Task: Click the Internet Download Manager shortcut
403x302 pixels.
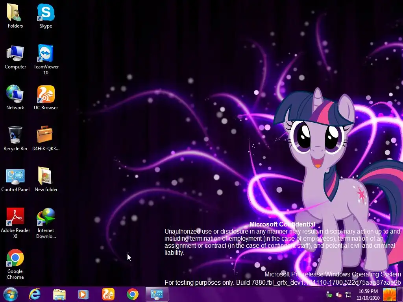Action: 46,223
